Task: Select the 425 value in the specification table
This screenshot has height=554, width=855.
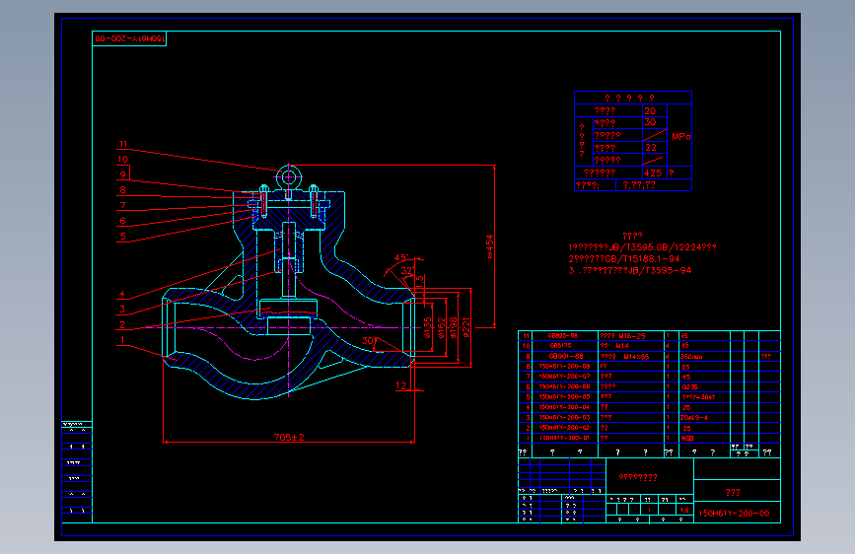Action: point(653,173)
